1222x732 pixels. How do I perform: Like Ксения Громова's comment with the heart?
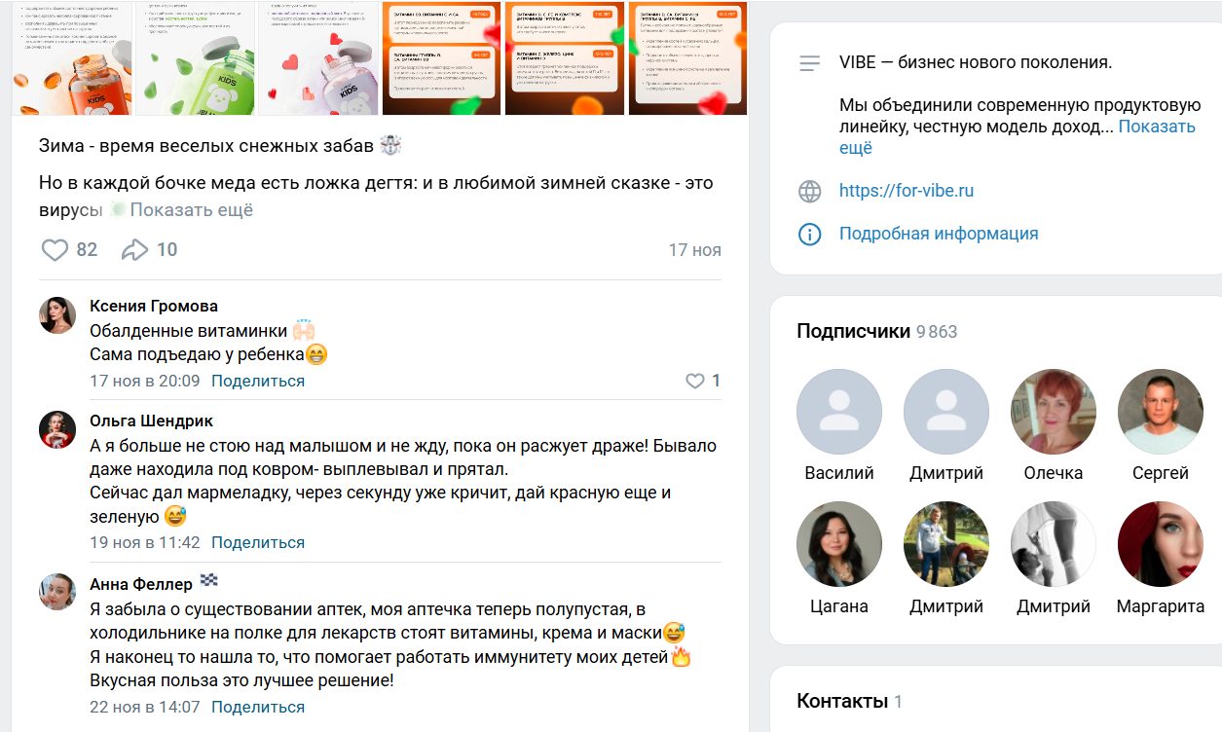694,381
